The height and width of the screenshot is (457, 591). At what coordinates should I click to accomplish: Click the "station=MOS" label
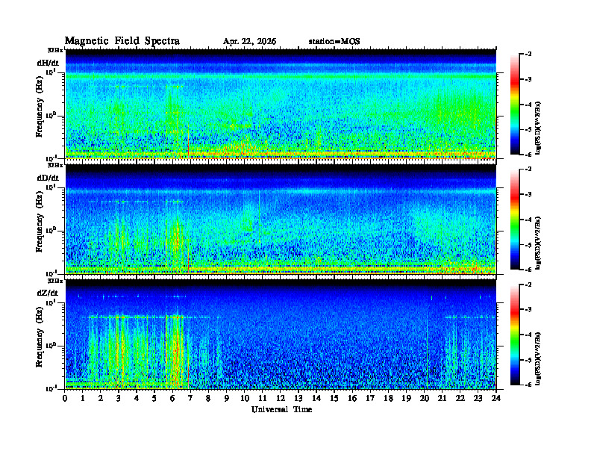tap(334, 42)
